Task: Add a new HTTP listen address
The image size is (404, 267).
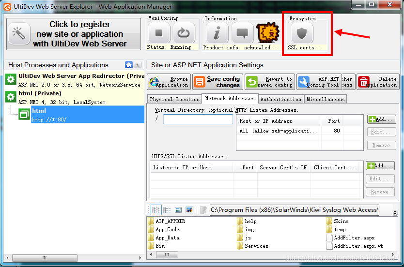Action: point(381,119)
